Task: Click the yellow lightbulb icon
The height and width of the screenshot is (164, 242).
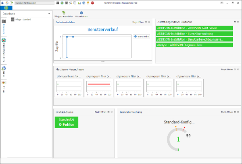Action: pos(88,3)
